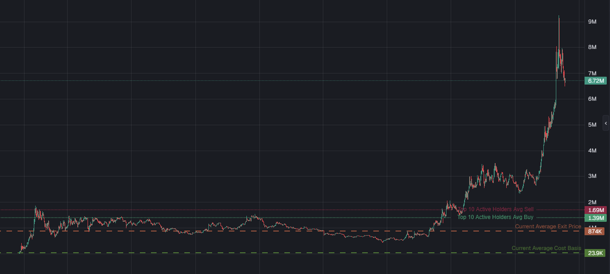The height and width of the screenshot is (274, 610).
Task: Click the 4M price axis label
Action: tap(592, 151)
